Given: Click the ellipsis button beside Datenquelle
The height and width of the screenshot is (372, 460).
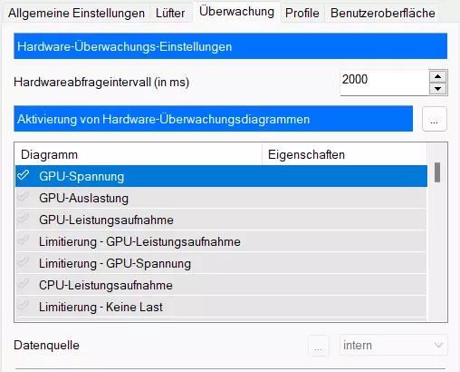Looking at the screenshot, I should click(319, 346).
